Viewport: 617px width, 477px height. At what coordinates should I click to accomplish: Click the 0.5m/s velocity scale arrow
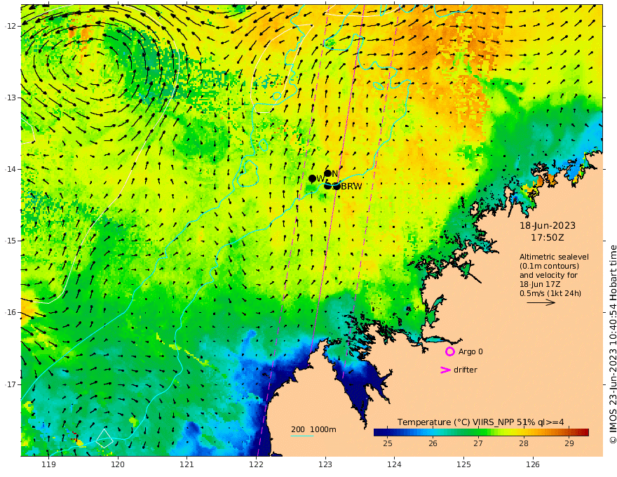point(541,302)
